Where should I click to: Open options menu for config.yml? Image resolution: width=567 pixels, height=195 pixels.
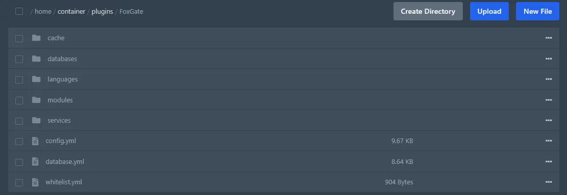point(549,141)
